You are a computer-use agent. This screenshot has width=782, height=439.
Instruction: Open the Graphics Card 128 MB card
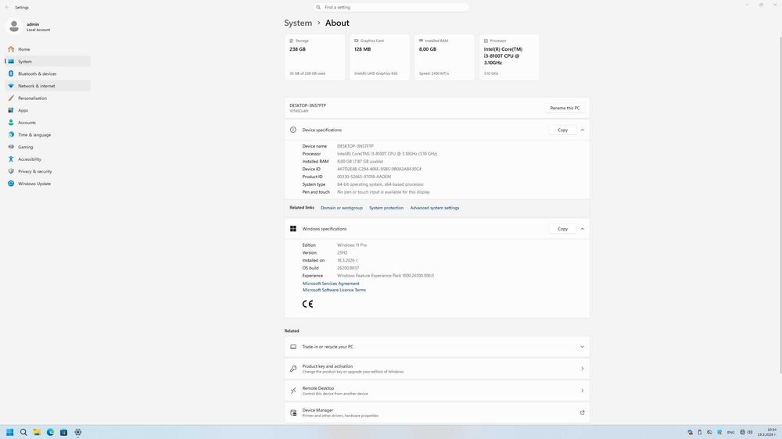pos(379,57)
